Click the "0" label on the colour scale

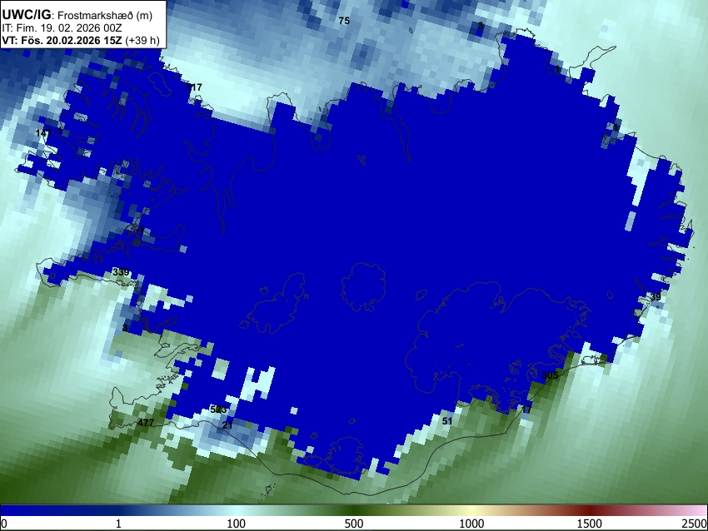click(4, 524)
